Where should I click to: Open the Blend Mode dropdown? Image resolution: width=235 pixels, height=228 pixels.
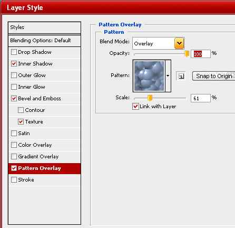[x=179, y=43]
